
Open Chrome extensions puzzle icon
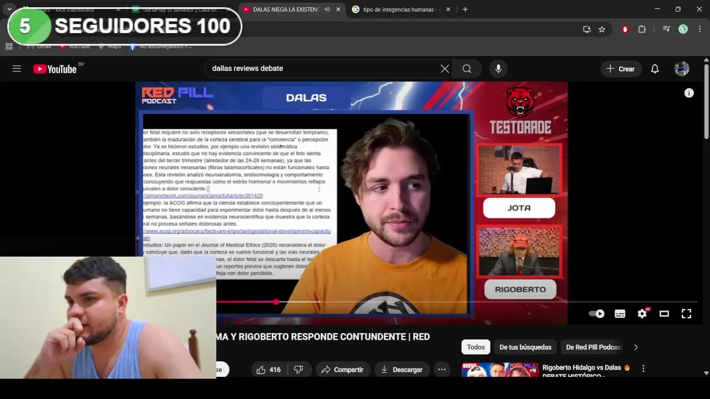click(642, 29)
